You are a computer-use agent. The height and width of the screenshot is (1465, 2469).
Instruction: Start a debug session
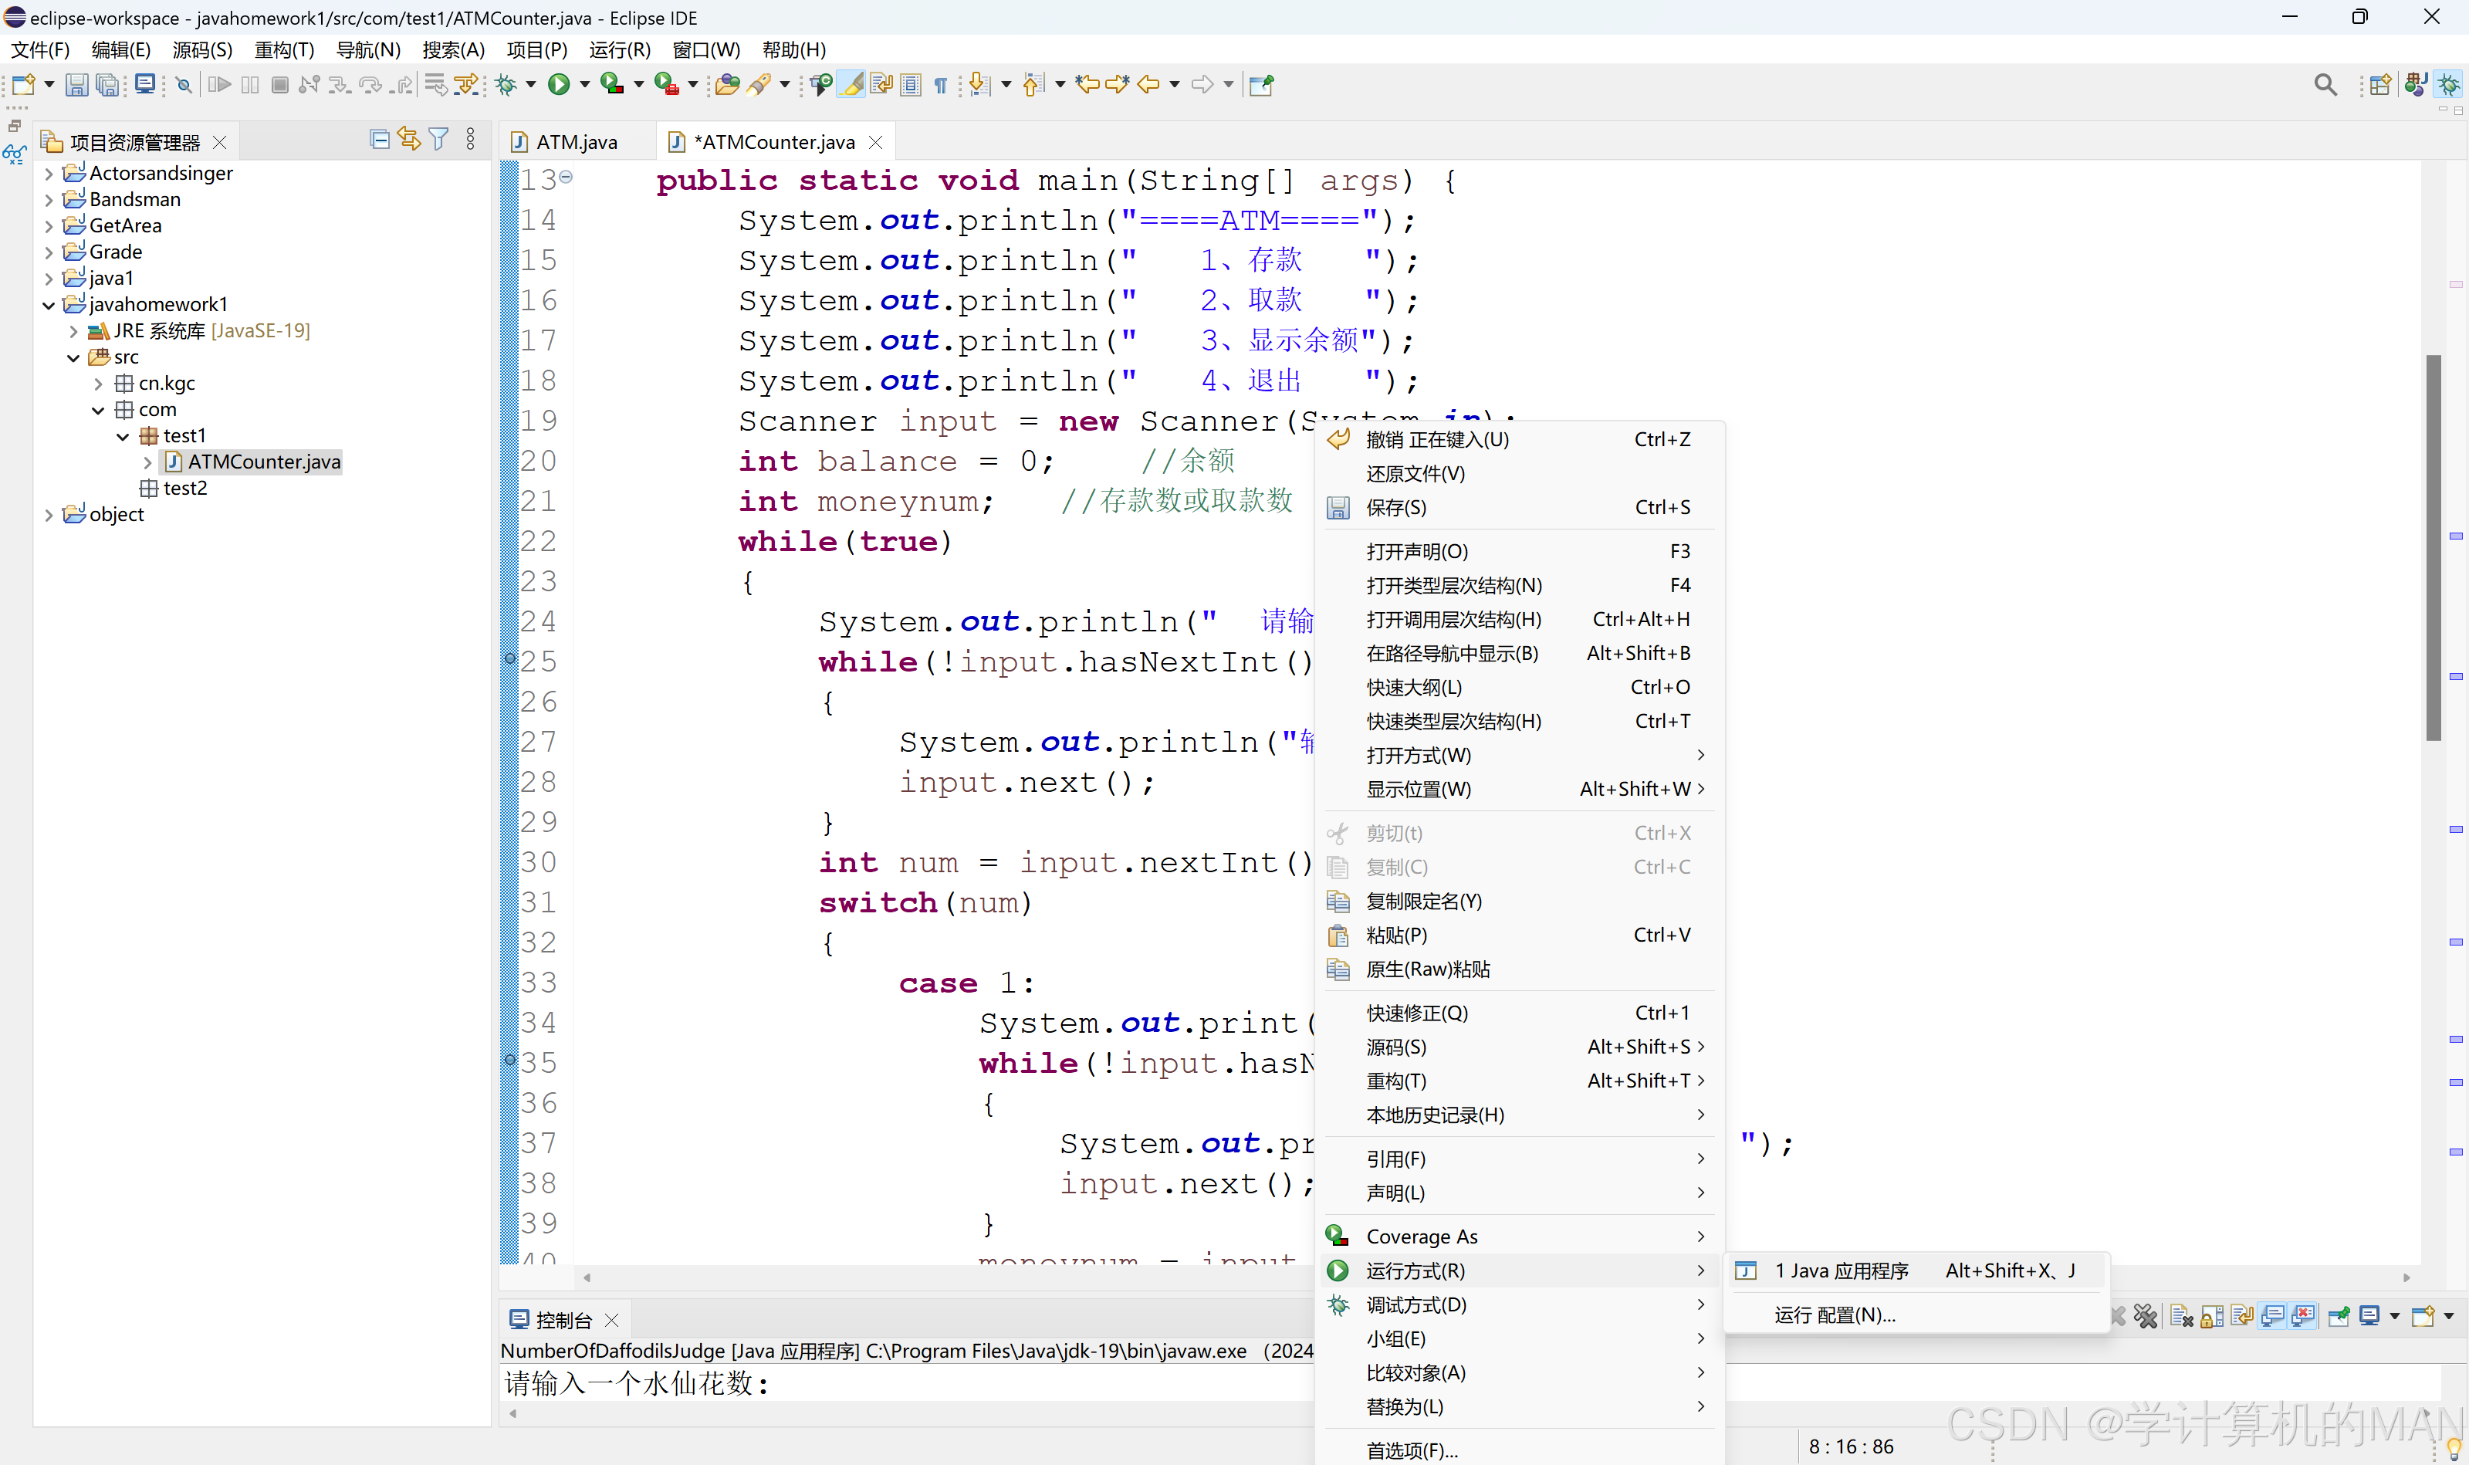pyautogui.click(x=506, y=84)
